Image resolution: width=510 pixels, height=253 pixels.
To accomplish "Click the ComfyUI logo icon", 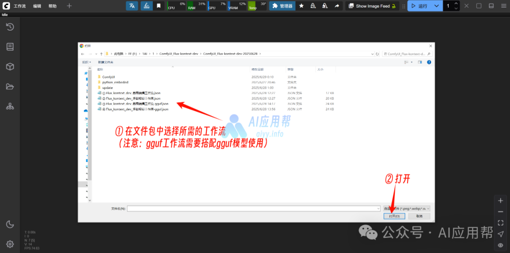I will click(x=6, y=6).
